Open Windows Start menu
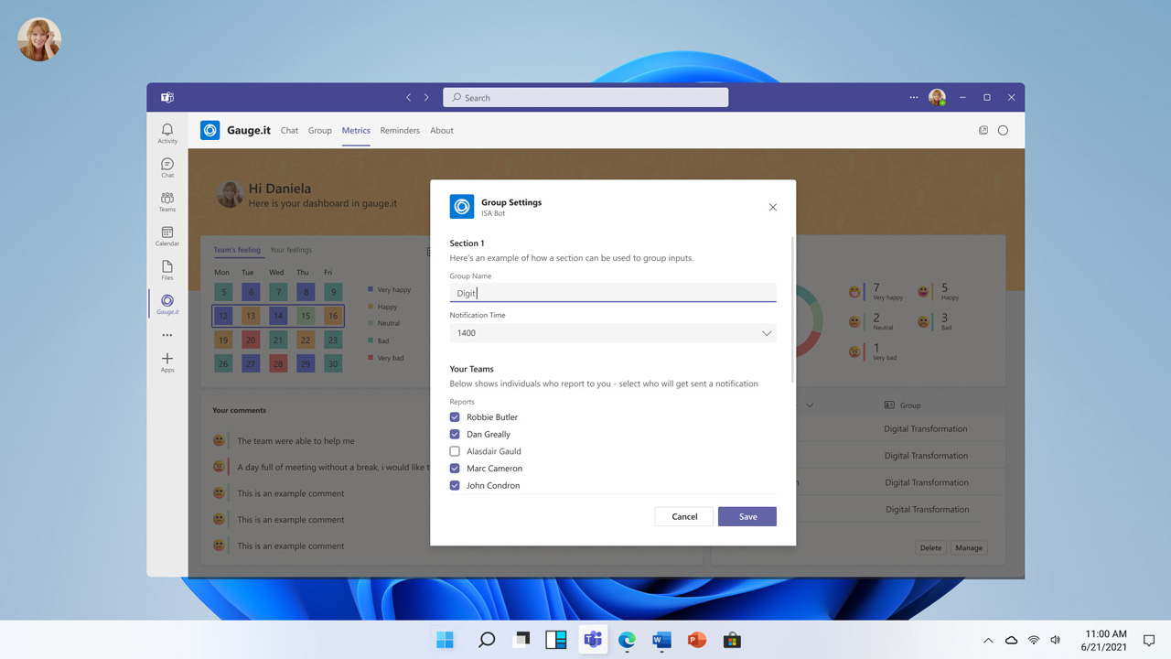Viewport: 1171px width, 659px height. [446, 640]
